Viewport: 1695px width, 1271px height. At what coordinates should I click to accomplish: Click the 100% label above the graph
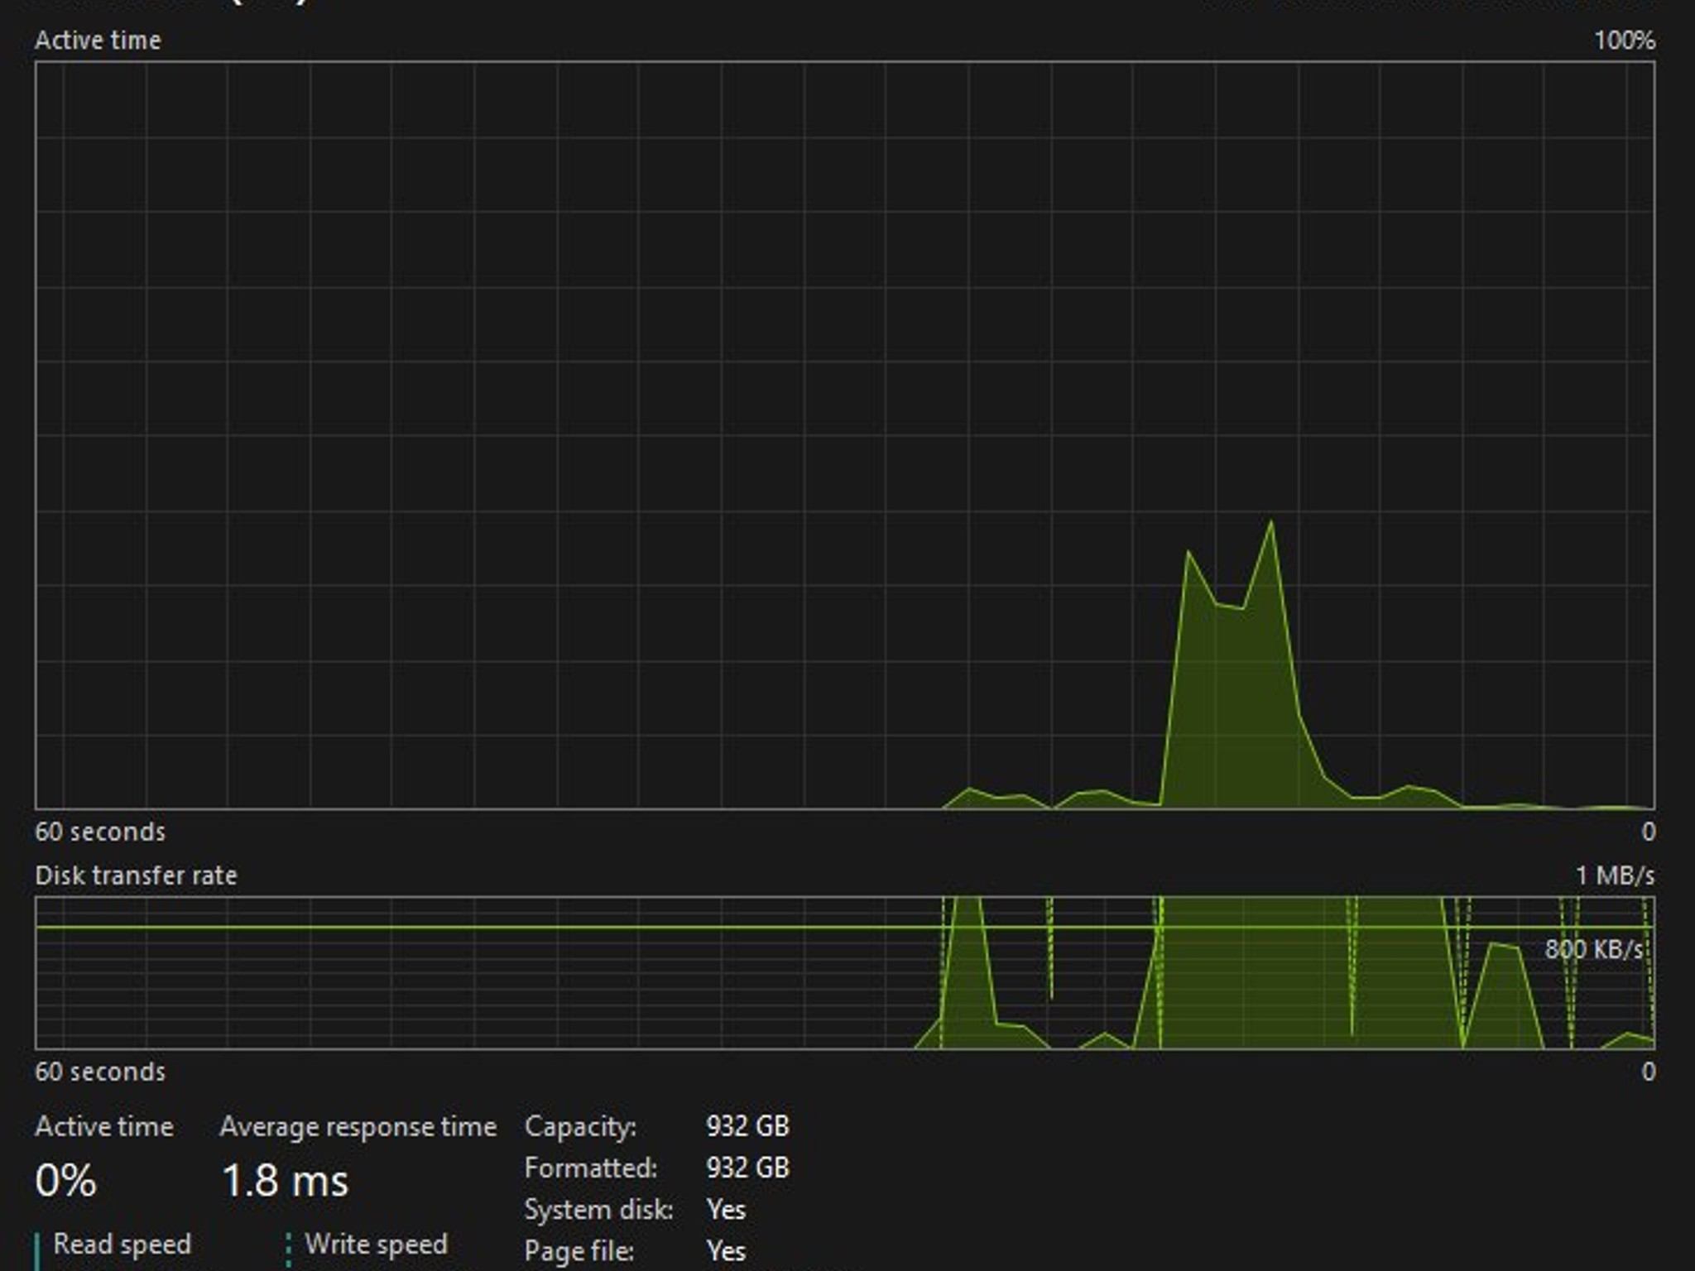[x=1625, y=41]
